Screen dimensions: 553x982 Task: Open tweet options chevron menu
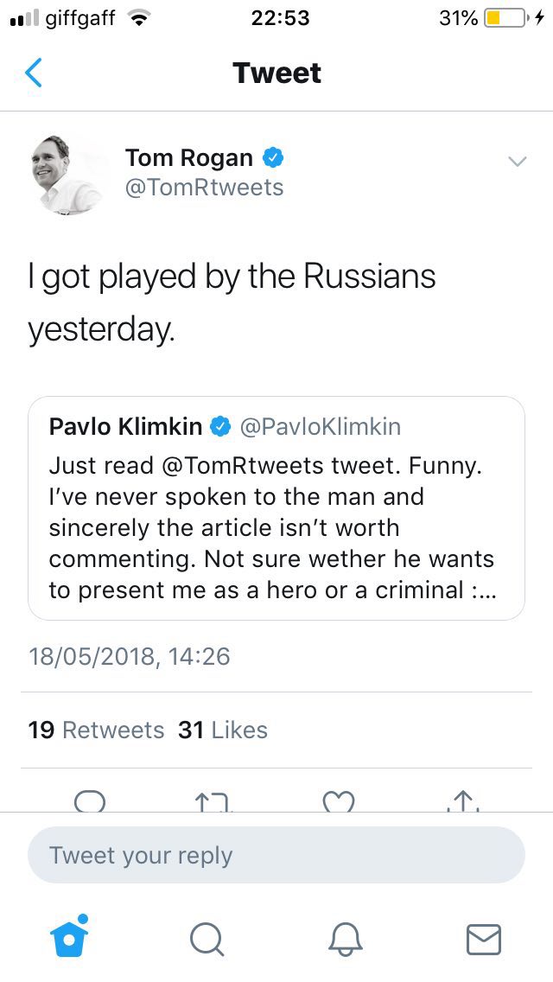[x=518, y=162]
